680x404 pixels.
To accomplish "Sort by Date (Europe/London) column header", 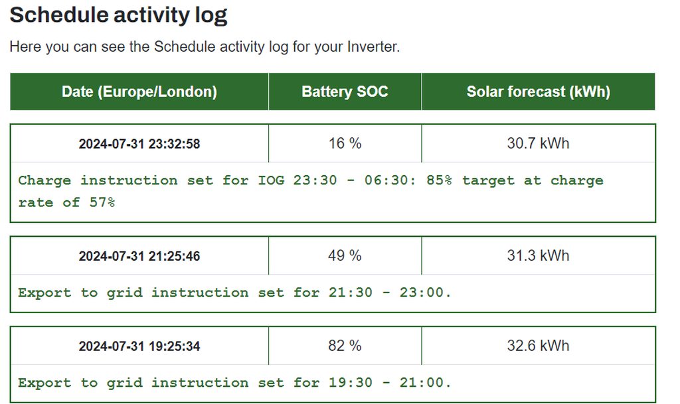I will click(x=139, y=92).
